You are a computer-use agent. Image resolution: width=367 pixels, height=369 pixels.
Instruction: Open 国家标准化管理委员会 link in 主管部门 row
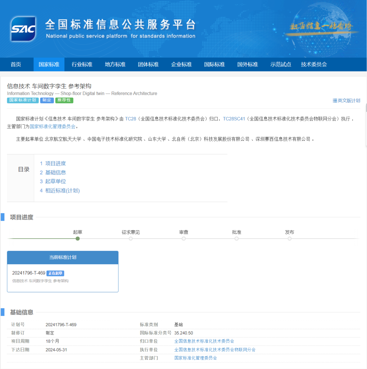pos(196,358)
